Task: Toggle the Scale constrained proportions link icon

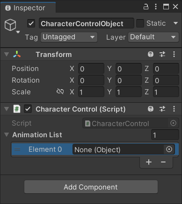Action: (60, 91)
